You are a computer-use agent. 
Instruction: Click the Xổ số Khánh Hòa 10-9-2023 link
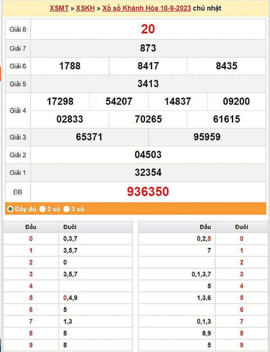(147, 8)
